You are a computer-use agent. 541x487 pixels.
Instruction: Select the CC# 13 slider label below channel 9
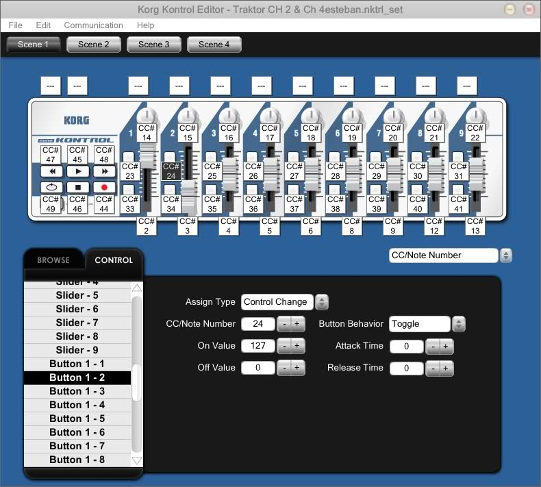pos(475,226)
